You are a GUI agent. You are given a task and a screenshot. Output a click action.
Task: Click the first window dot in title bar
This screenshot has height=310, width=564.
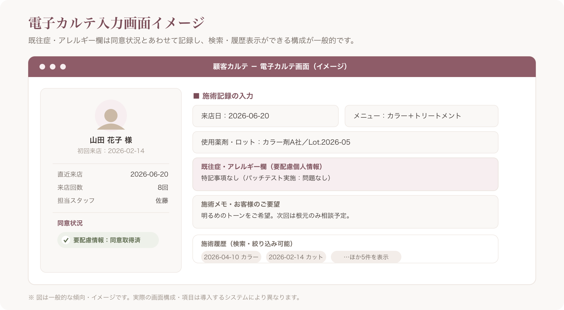42,67
